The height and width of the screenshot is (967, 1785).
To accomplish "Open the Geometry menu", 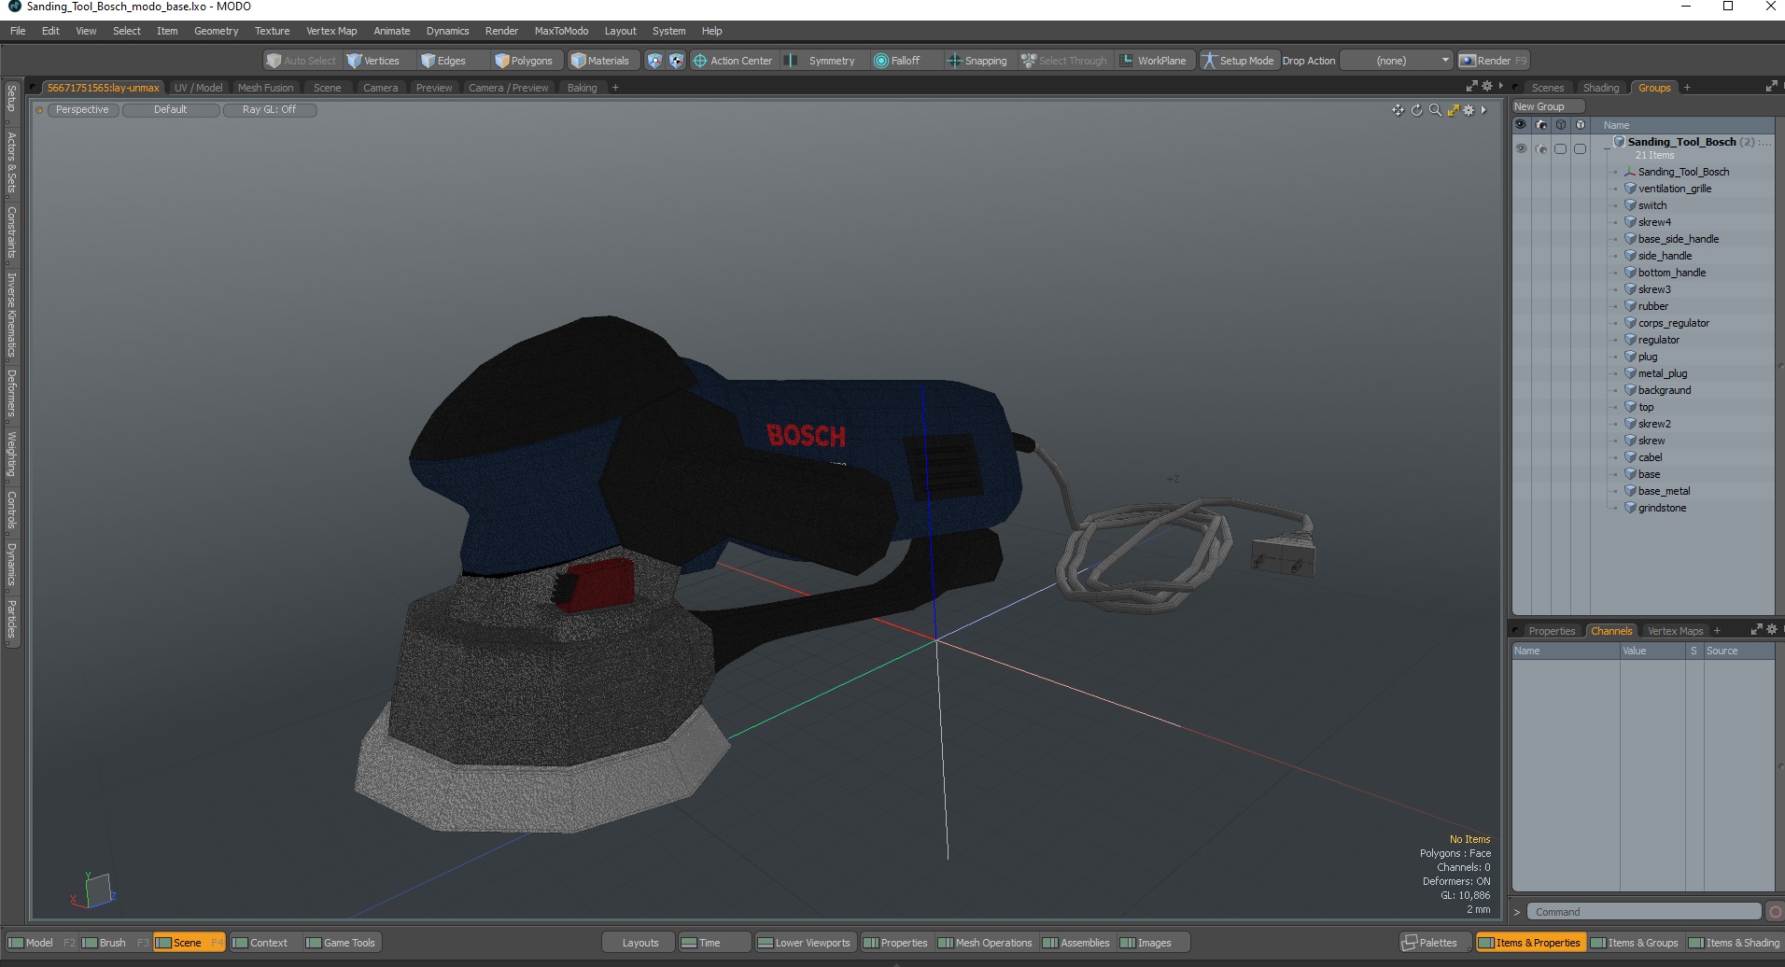I will click(216, 31).
